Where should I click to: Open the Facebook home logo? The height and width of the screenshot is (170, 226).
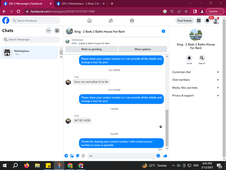pyautogui.click(x=6, y=20)
